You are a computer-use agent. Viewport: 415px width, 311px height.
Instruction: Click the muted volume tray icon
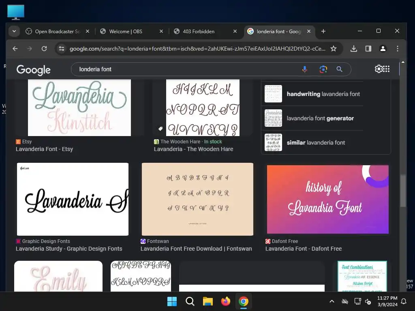click(368, 301)
